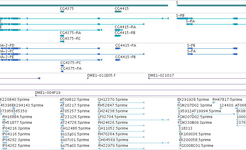
Task: Select EST LP02704.5prime
Action: [112, 117]
